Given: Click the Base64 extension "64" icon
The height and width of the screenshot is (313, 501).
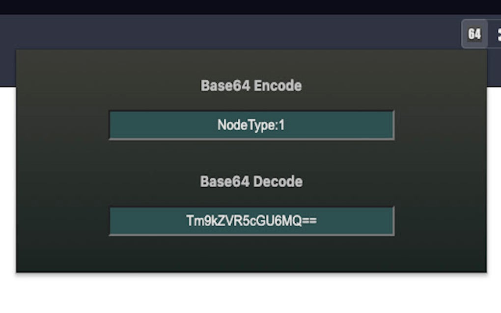Looking at the screenshot, I should tap(474, 34).
